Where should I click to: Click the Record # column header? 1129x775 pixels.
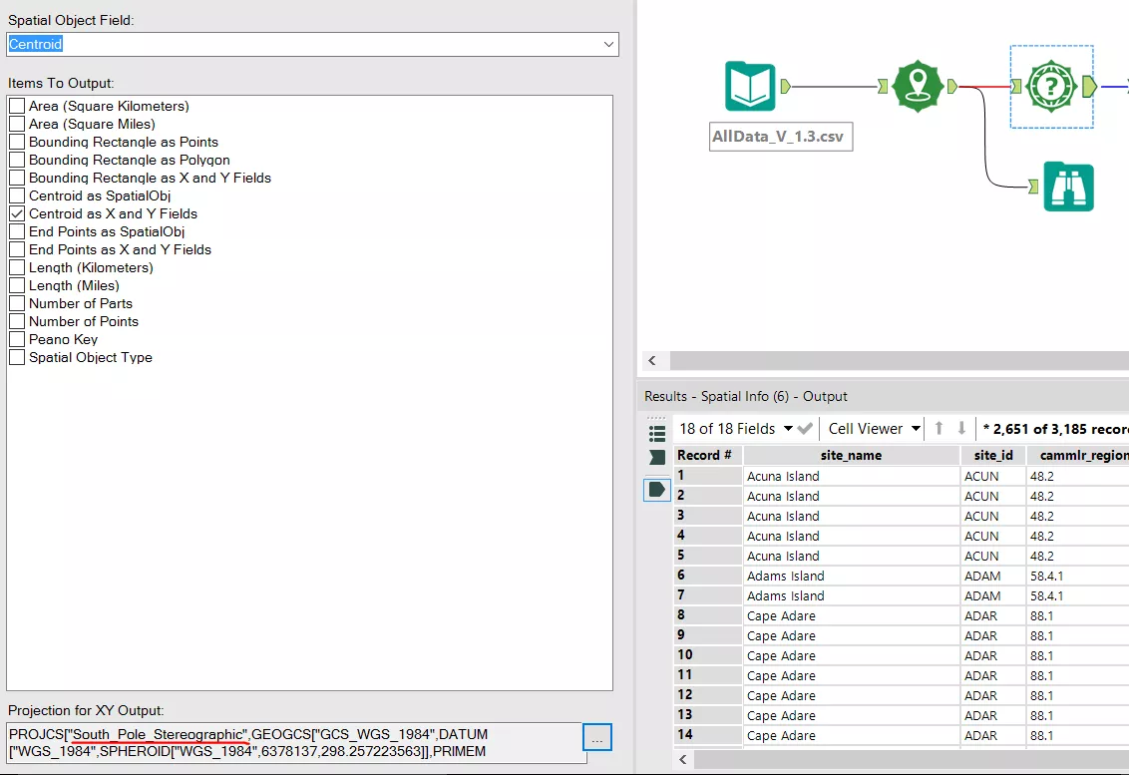[708, 455]
